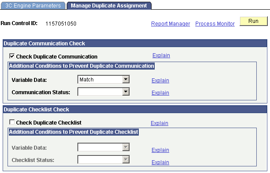Viewport: 270px width, 173px height.
Task: Open the Process Monitor link
Action: coord(215,23)
